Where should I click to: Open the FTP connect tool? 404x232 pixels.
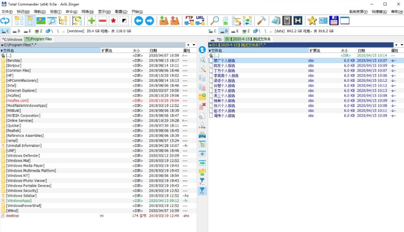[x=189, y=20]
